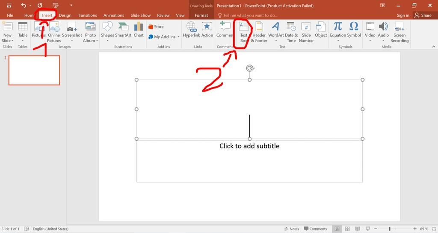Click Sign in link
438x233 pixels.
click(403, 15)
